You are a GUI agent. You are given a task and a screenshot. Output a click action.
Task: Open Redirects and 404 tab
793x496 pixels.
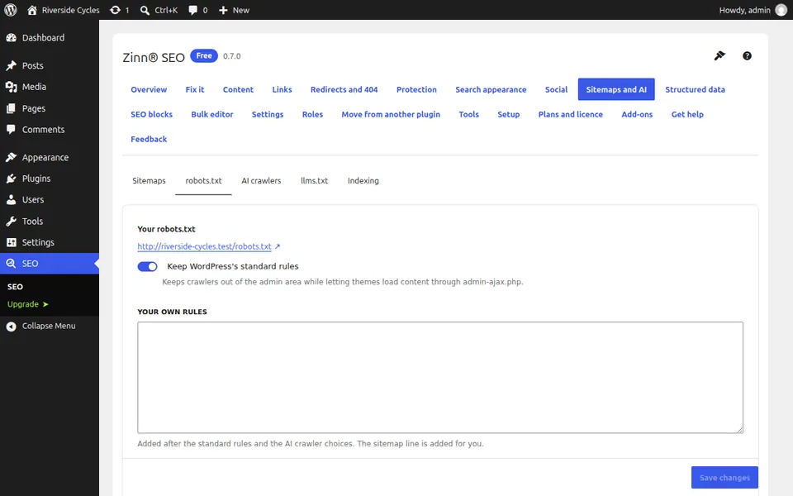pos(344,89)
